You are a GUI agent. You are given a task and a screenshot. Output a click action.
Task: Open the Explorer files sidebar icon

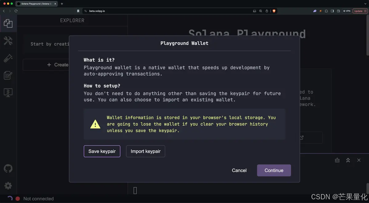click(8, 23)
